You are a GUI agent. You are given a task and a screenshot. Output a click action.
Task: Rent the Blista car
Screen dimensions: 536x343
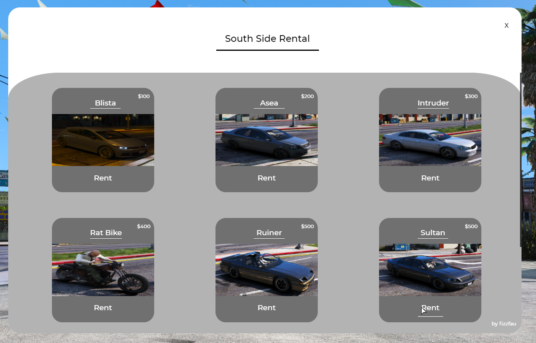tap(103, 178)
